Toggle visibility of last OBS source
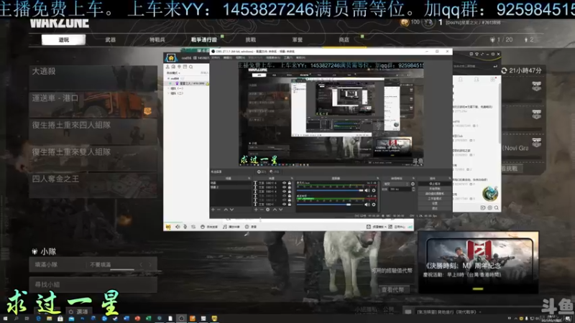The width and height of the screenshot is (575, 323). (x=284, y=205)
